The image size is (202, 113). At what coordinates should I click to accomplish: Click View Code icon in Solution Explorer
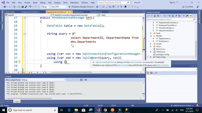click(x=184, y=16)
